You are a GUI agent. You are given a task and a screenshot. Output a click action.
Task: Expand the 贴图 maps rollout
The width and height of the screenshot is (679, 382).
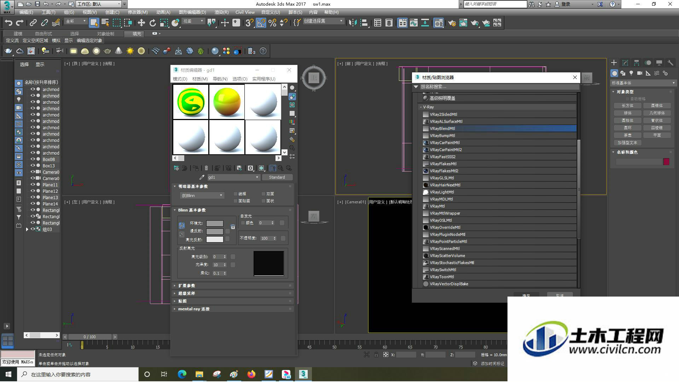(x=233, y=301)
